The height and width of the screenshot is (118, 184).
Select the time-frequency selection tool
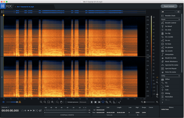96,102
